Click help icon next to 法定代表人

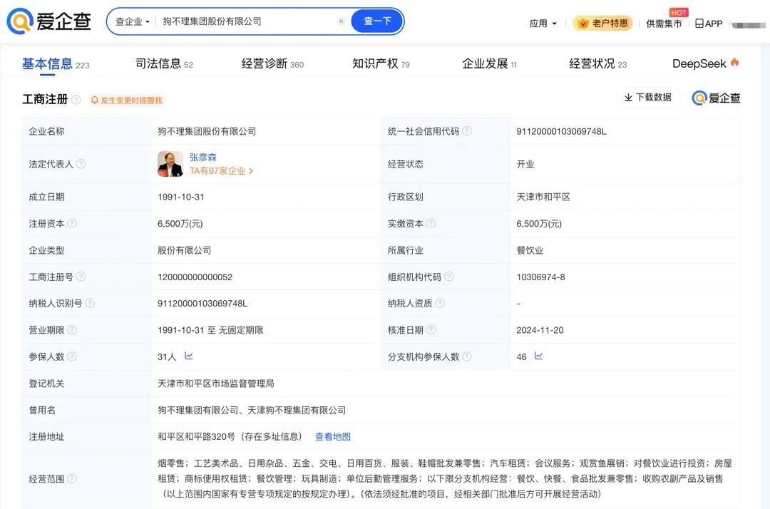[81, 163]
